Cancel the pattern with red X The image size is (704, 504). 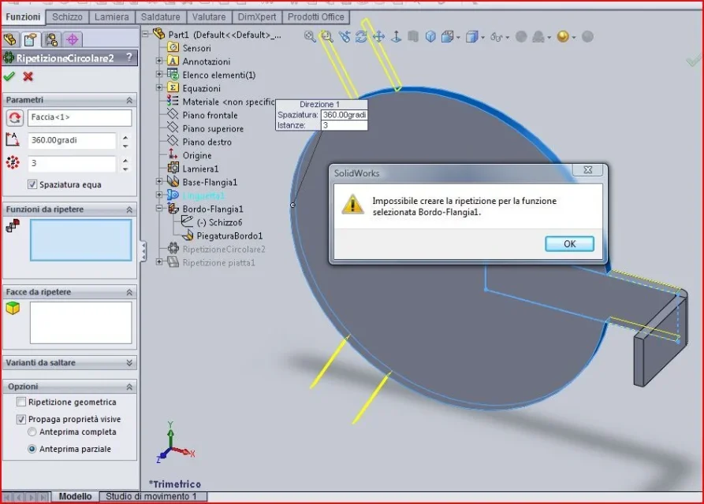tap(28, 76)
